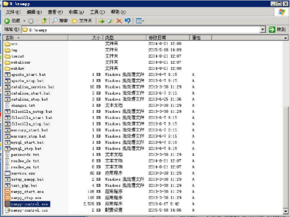Screen dimensions: 290x217
Task: Click the mercury_stop.bat file name
Action: [x=28, y=136]
